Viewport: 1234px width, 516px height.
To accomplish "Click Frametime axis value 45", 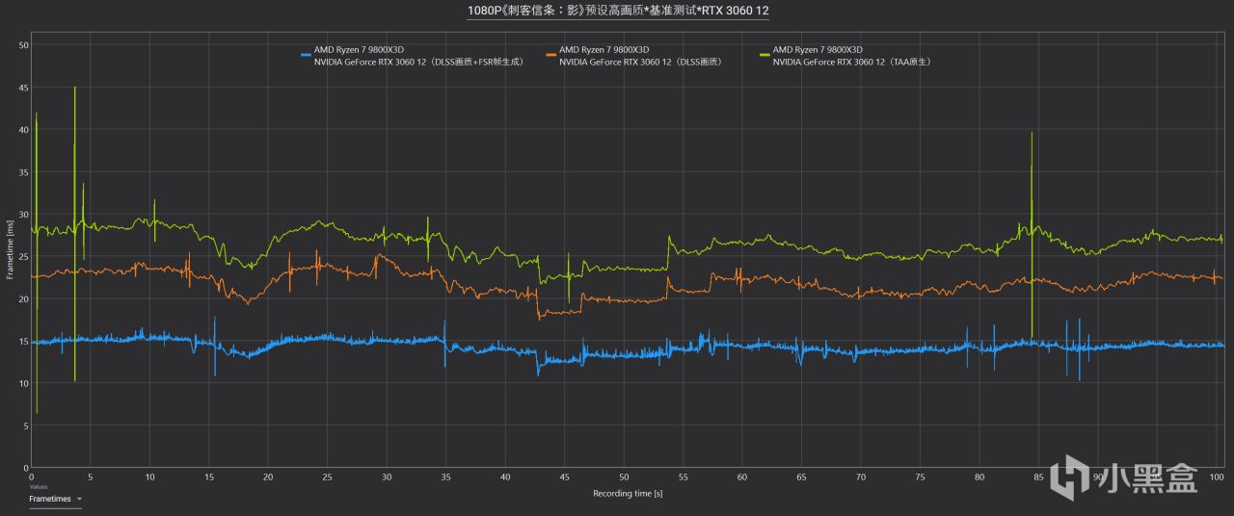I will [24, 88].
